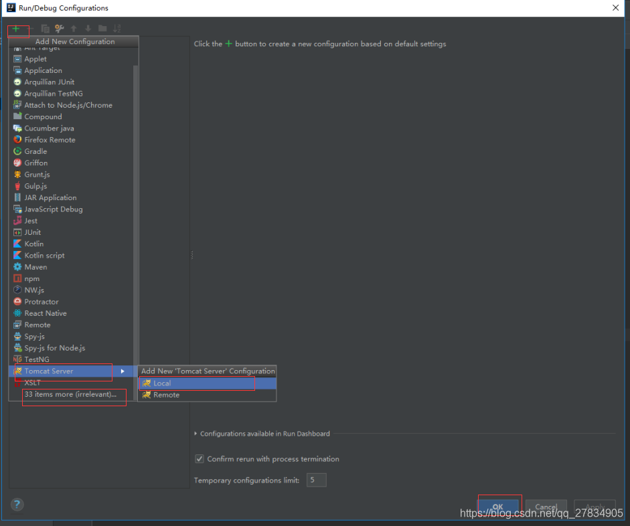
Task: Choose Local Tomcat Server configuration
Action: coord(207,383)
